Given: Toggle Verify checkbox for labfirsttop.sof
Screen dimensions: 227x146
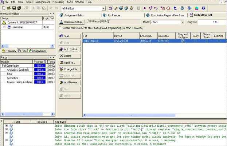Looking at the screenshot, I should [195, 41].
